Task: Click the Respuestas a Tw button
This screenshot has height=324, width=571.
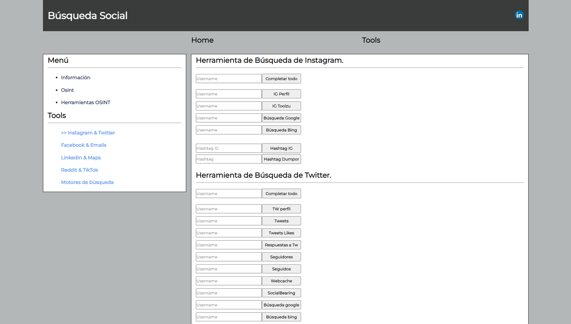Action: click(281, 245)
